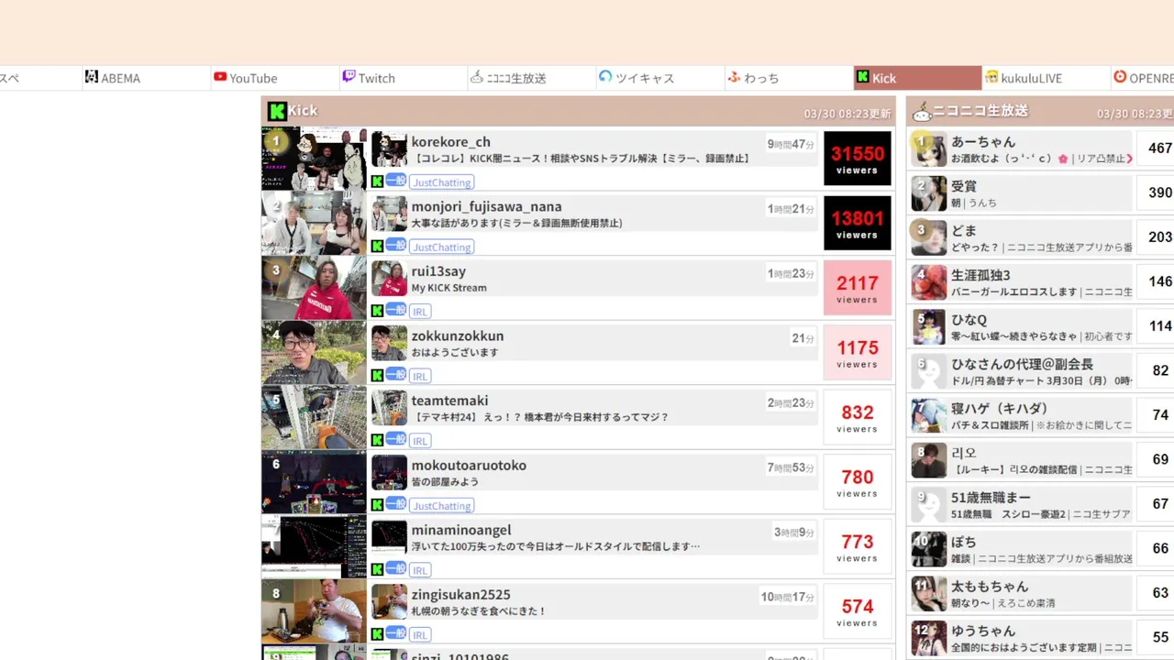Viewport: 1174px width, 660px height.
Task: Open minaminoangel stream thumbnail
Action: [314, 546]
